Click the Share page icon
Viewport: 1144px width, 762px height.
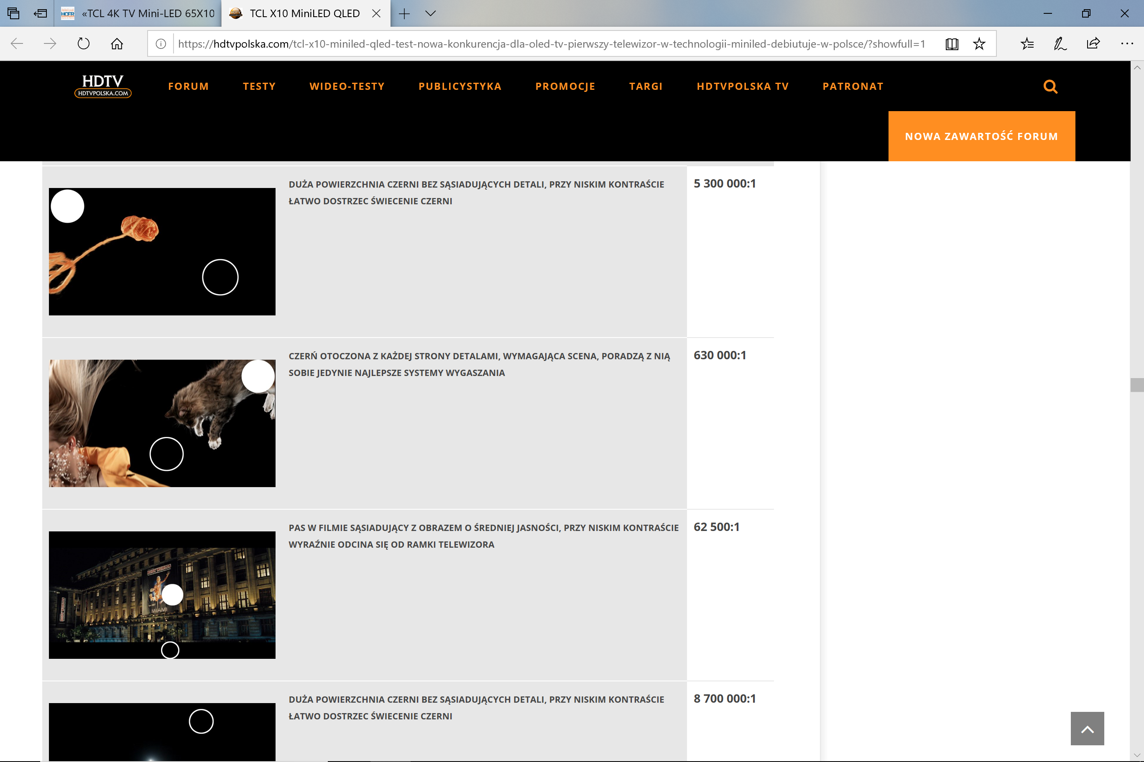click(x=1093, y=44)
